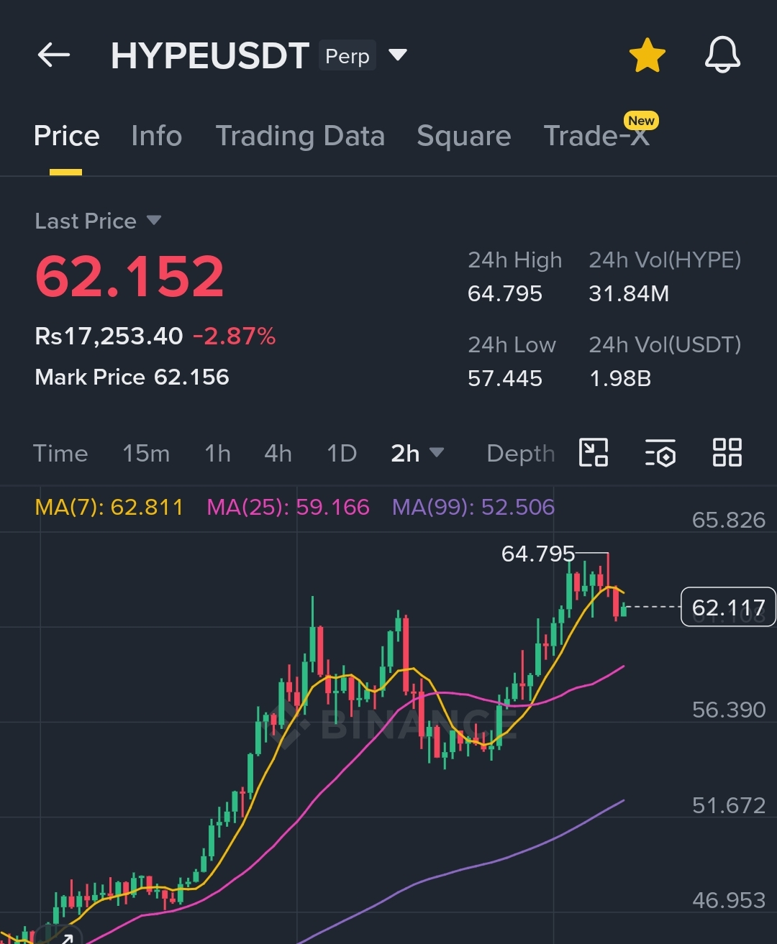Open chart indicator settings icon

click(660, 453)
